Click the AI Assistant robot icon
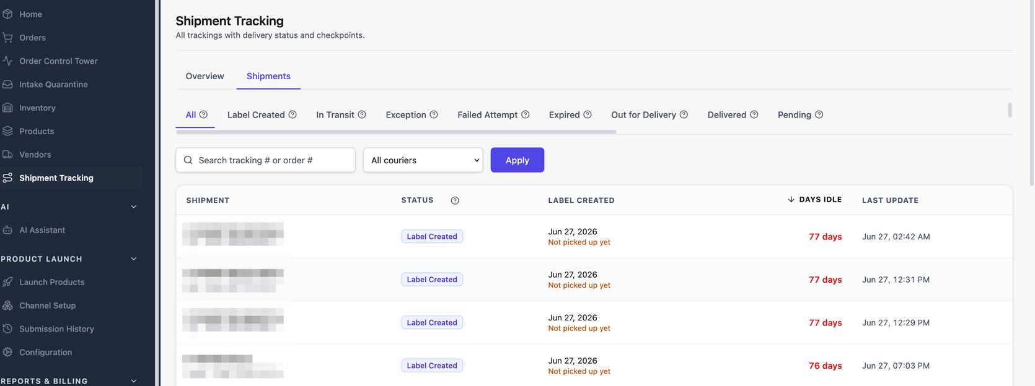The width and height of the screenshot is (1035, 386). (x=7, y=230)
